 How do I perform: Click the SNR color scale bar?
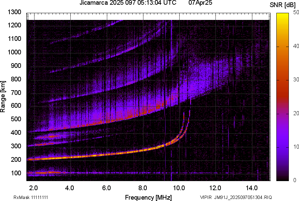click(x=282, y=97)
